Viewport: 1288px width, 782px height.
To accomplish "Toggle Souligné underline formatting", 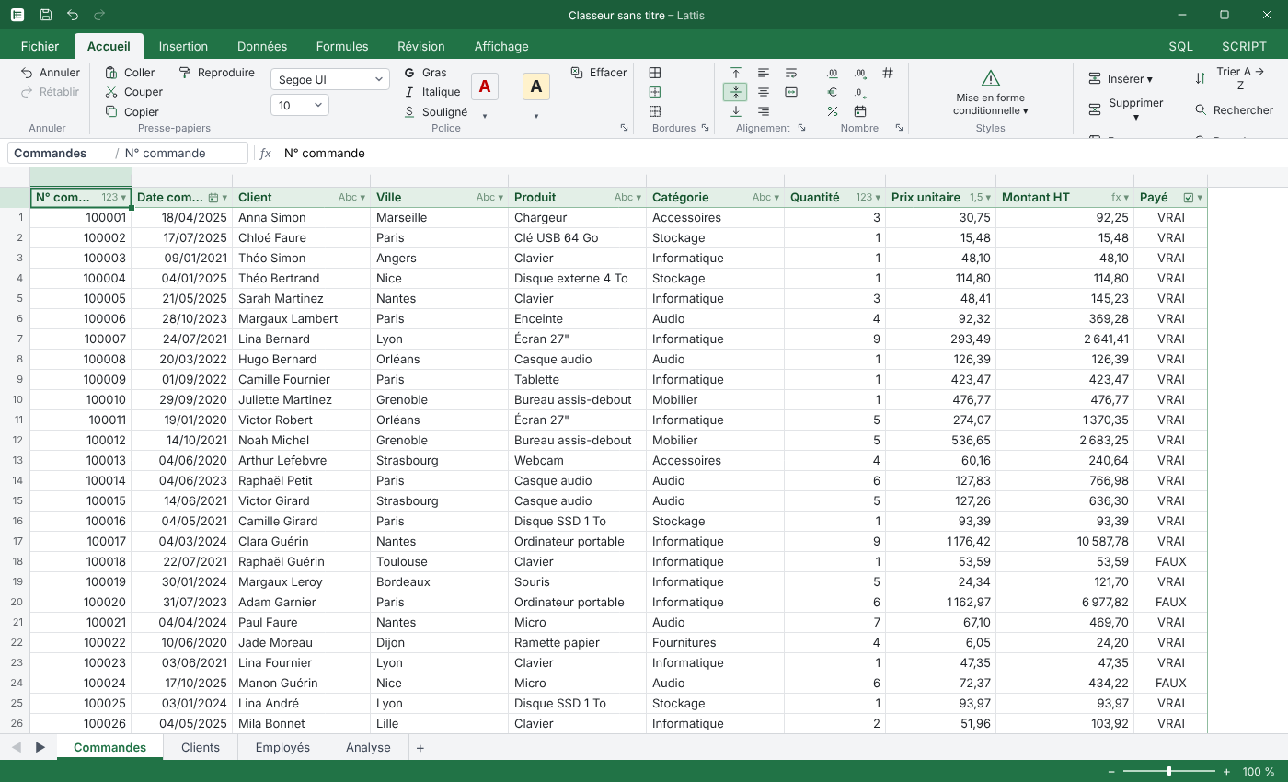I will [x=435, y=112].
